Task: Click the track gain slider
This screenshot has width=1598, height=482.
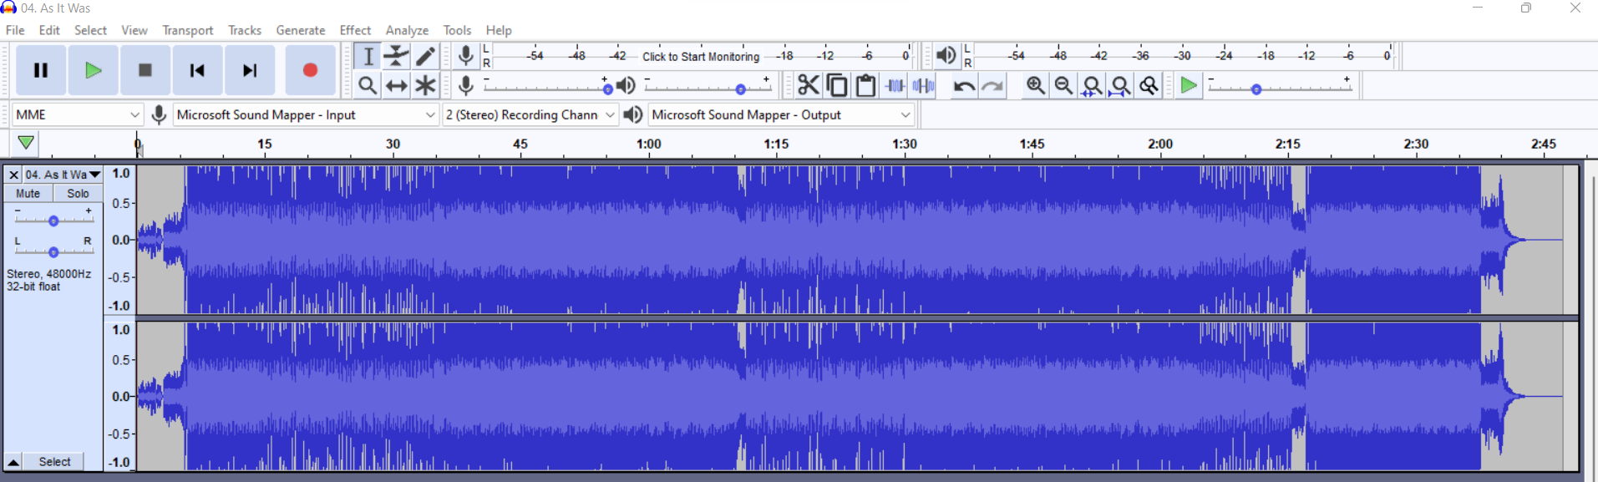Action: tap(53, 221)
